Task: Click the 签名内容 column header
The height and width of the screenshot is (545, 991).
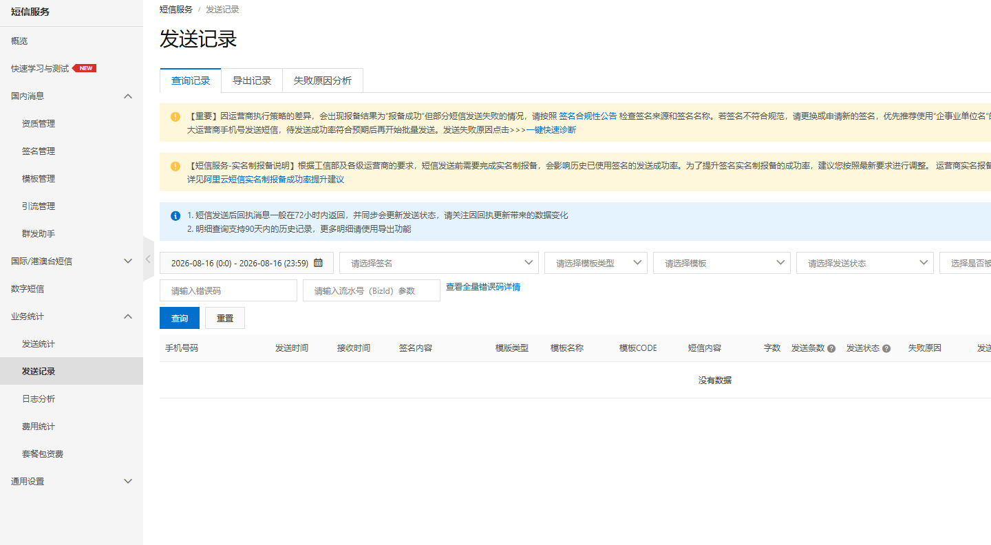Action: tap(416, 348)
